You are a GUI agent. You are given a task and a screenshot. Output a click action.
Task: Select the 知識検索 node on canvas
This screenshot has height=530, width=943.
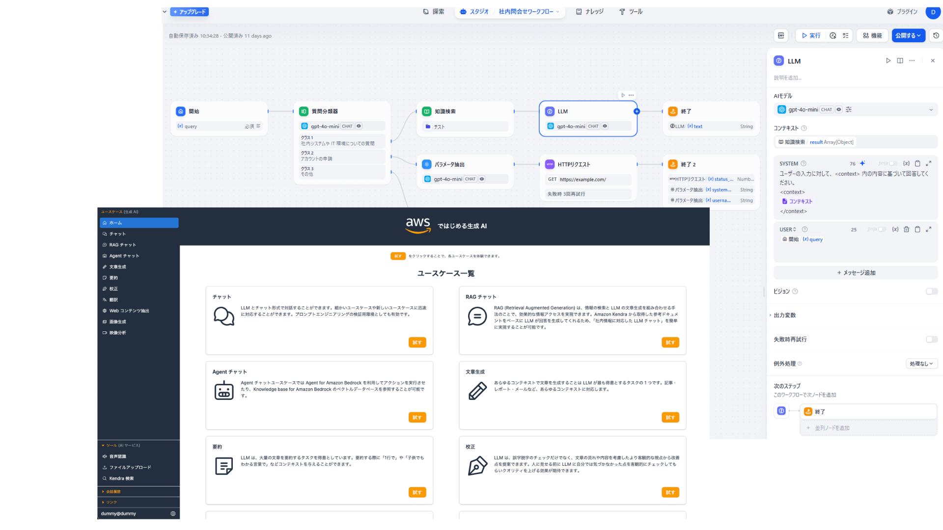coord(465,118)
